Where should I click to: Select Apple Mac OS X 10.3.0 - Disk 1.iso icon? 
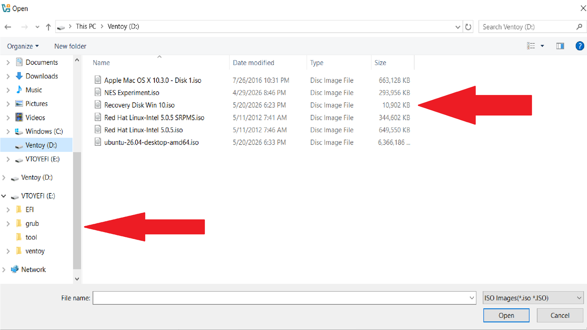tap(98, 80)
